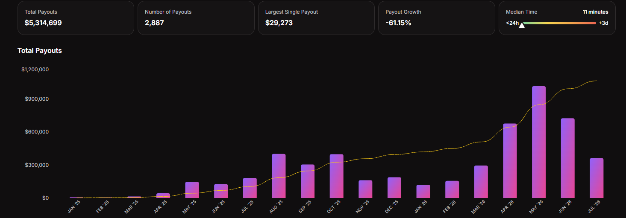
Task: Click the green-to-red median time gradient bar
Action: pyautogui.click(x=558, y=23)
